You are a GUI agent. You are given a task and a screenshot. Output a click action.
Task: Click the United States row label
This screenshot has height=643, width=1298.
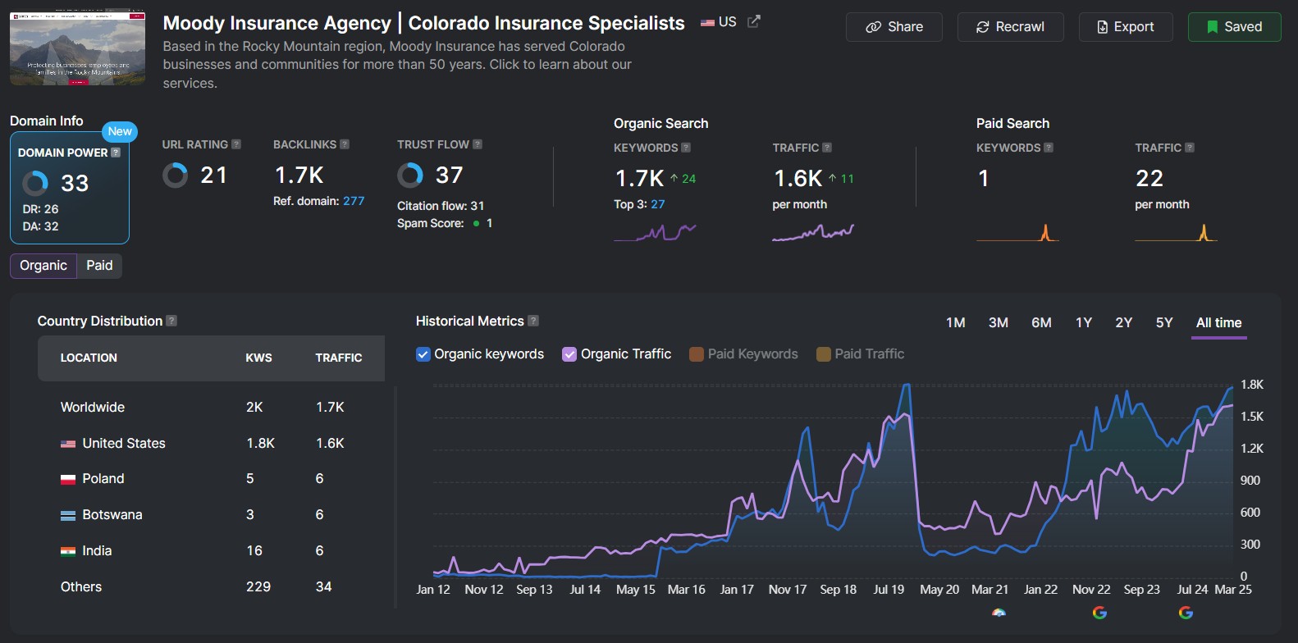pyautogui.click(x=124, y=444)
